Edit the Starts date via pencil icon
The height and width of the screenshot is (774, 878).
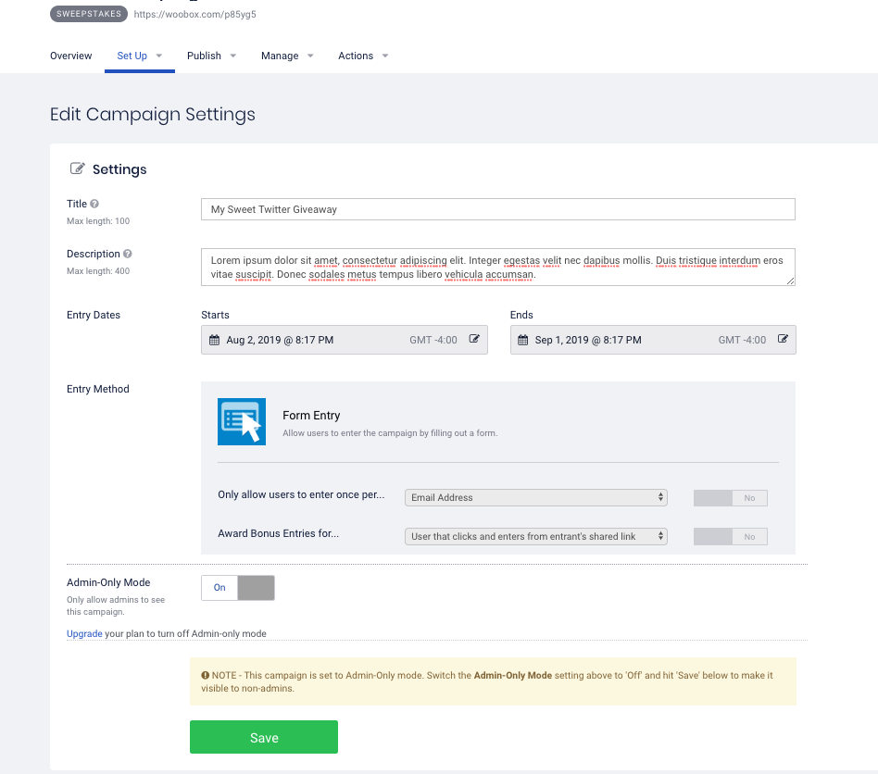click(x=474, y=339)
